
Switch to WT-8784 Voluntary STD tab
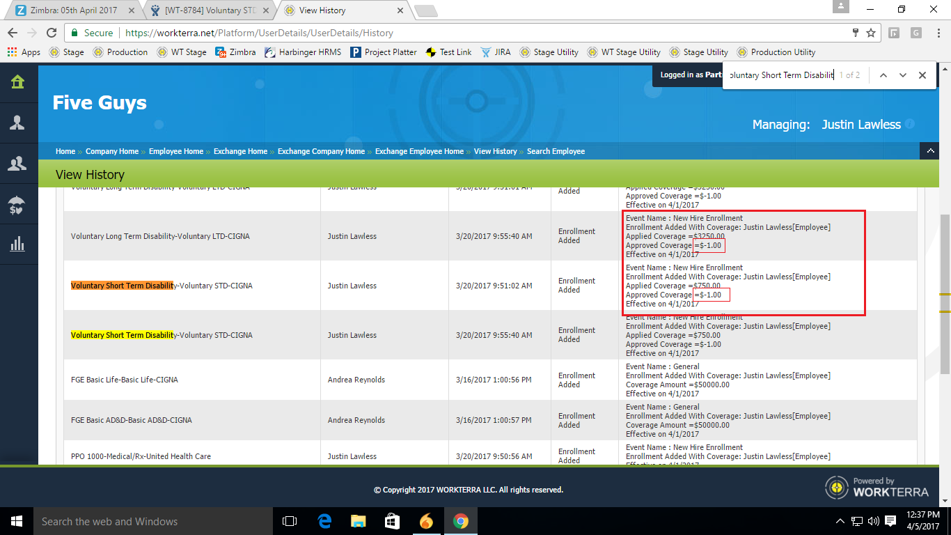pyautogui.click(x=209, y=10)
